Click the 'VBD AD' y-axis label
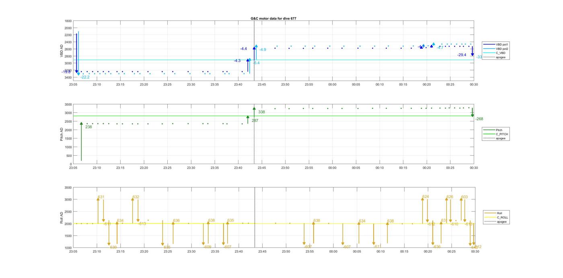 click(62, 50)
